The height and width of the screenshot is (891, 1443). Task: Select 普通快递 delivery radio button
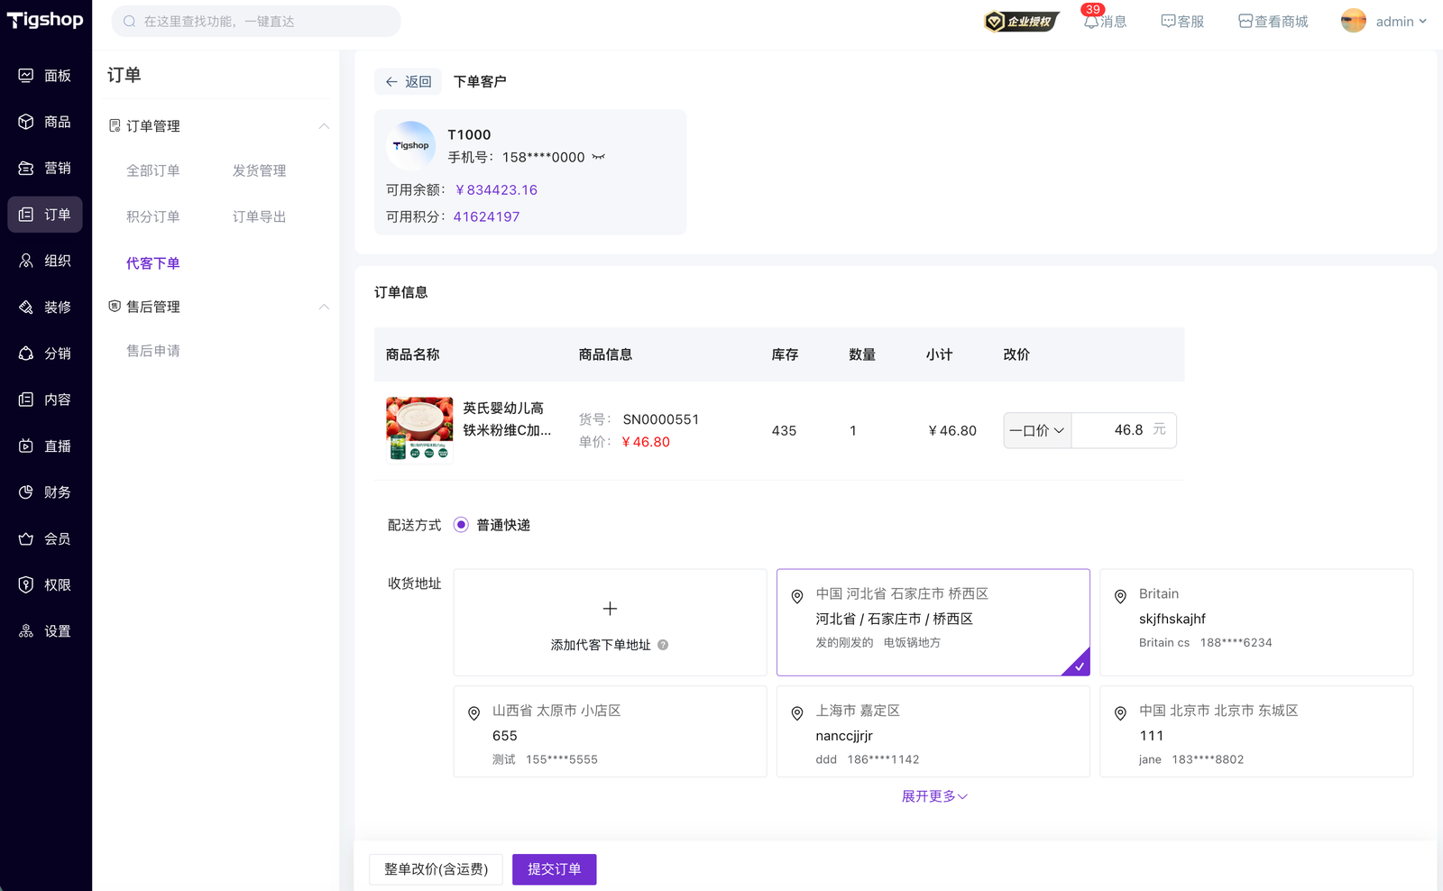461,525
